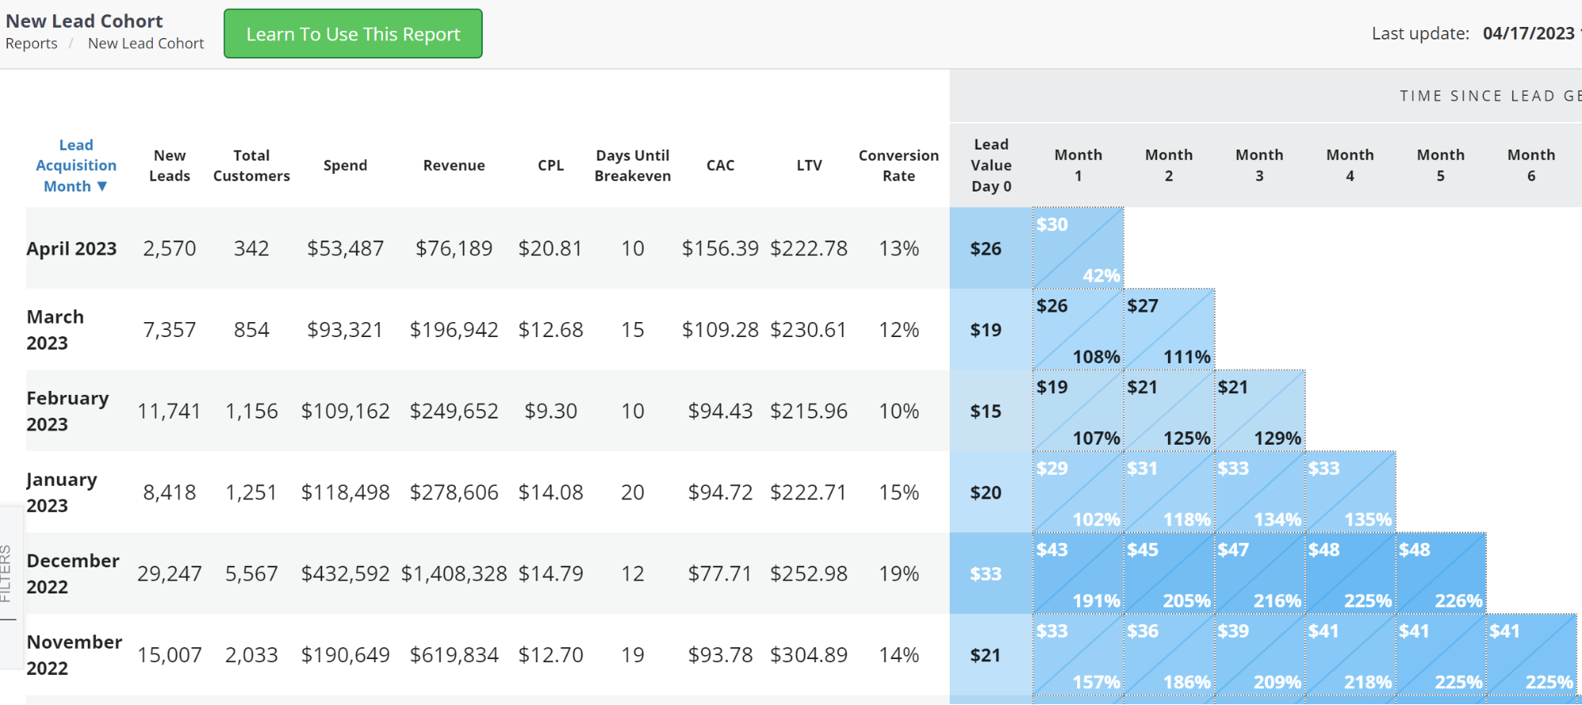
Task: Click the Learn To Use This Report button
Action: pyautogui.click(x=353, y=34)
